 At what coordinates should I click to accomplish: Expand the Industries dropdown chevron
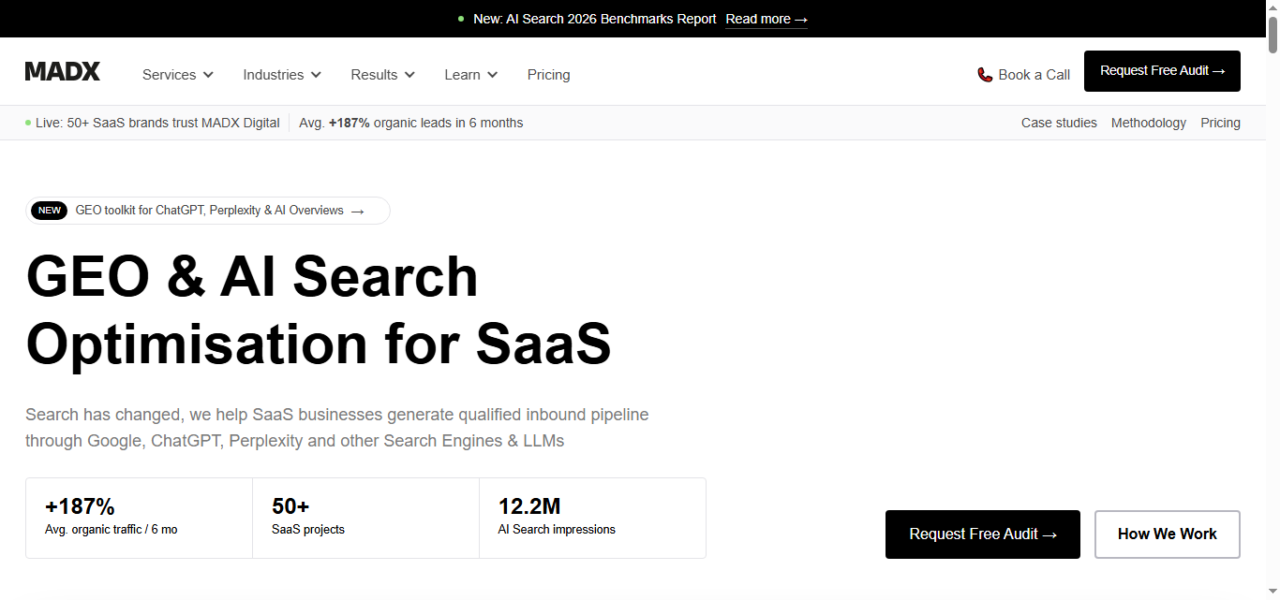[316, 75]
